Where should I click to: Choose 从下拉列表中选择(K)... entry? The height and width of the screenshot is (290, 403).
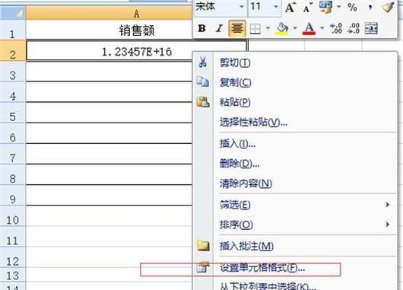(x=295, y=285)
